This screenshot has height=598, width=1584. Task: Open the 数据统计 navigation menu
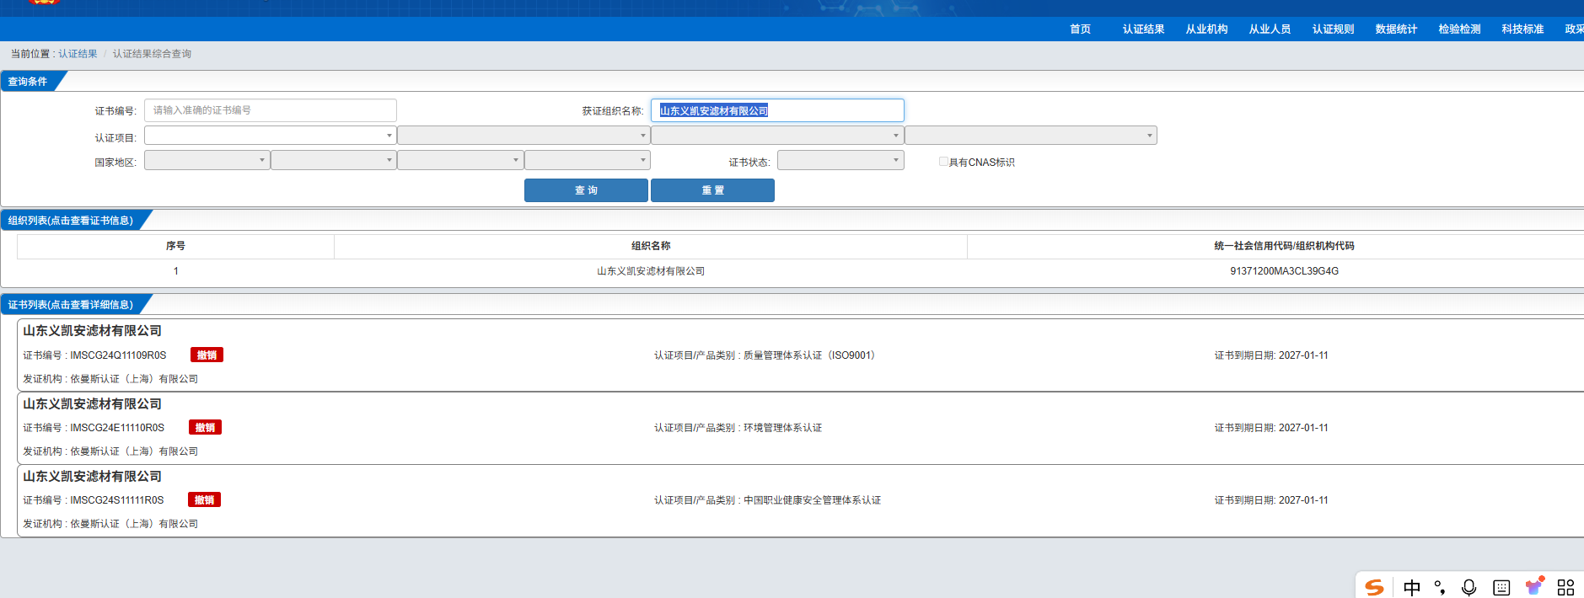pos(1396,29)
